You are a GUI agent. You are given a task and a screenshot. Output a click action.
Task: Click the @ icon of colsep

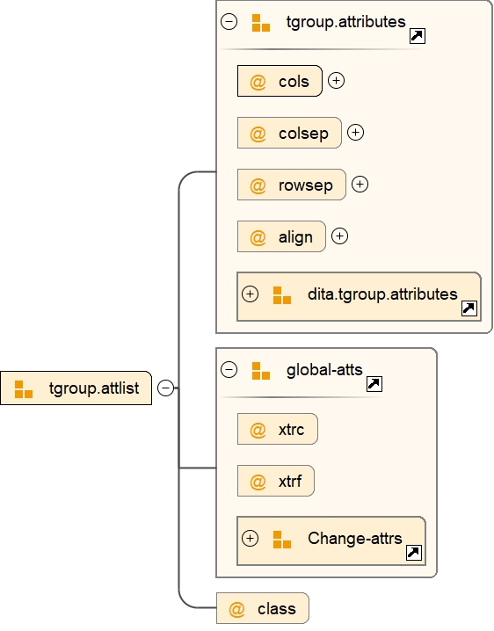point(258,134)
